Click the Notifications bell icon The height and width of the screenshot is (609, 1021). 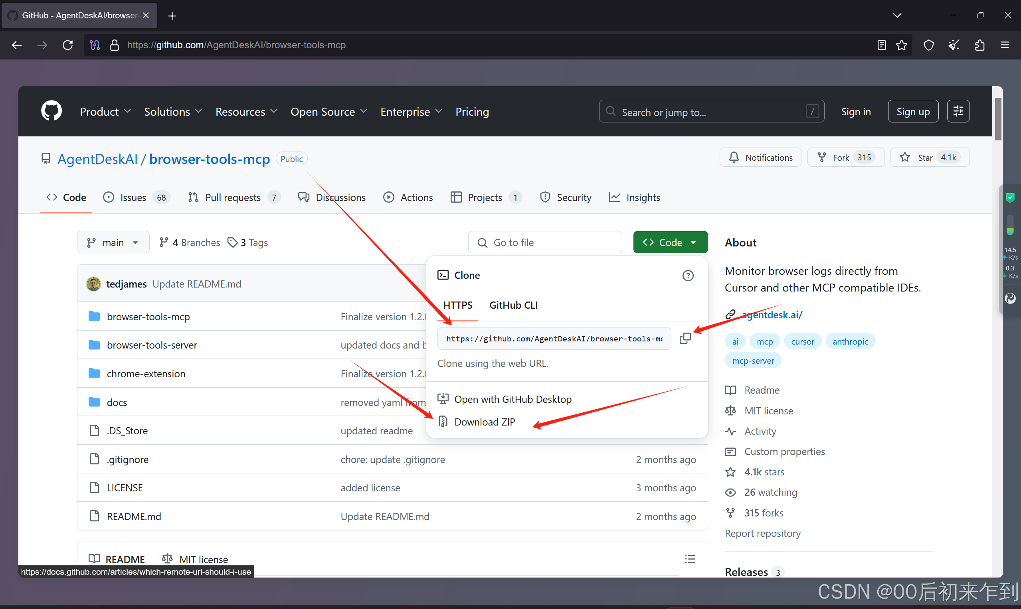coord(735,157)
